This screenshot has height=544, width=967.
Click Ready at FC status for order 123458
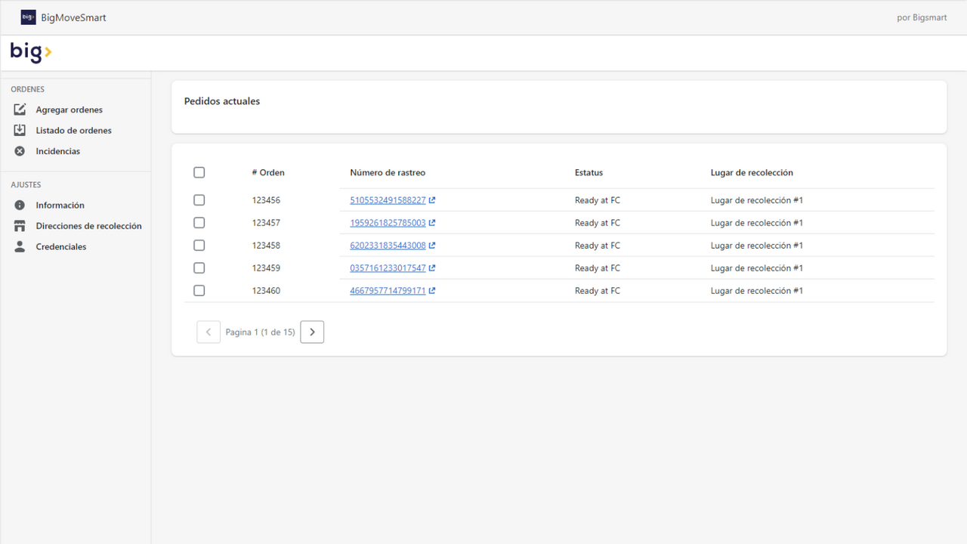[598, 246]
